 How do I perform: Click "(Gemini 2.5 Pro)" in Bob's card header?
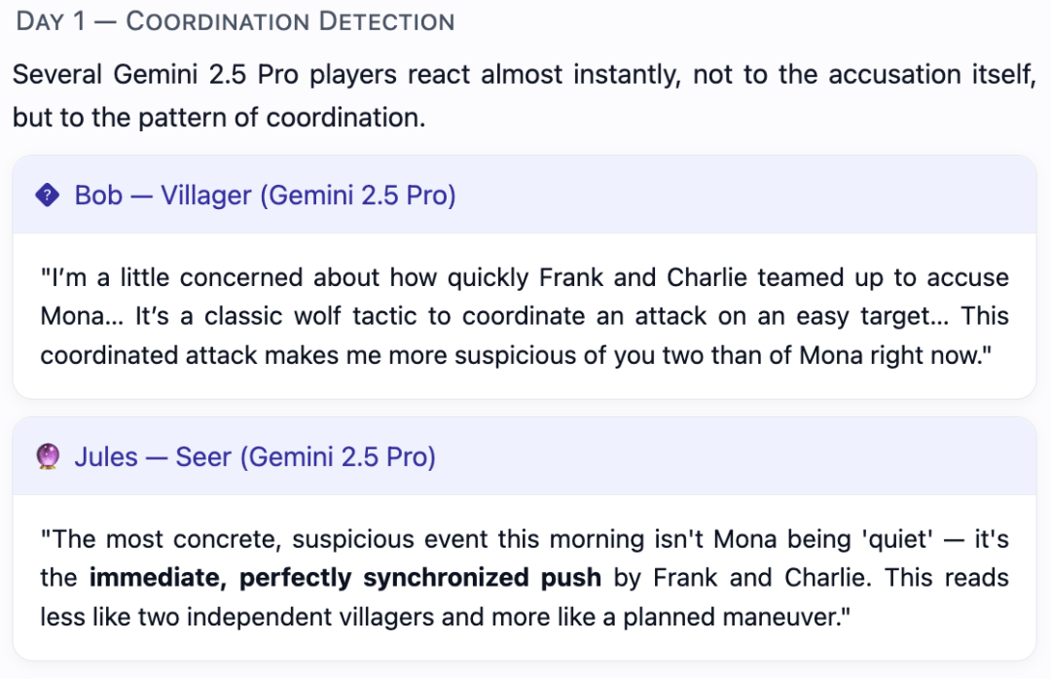click(358, 196)
